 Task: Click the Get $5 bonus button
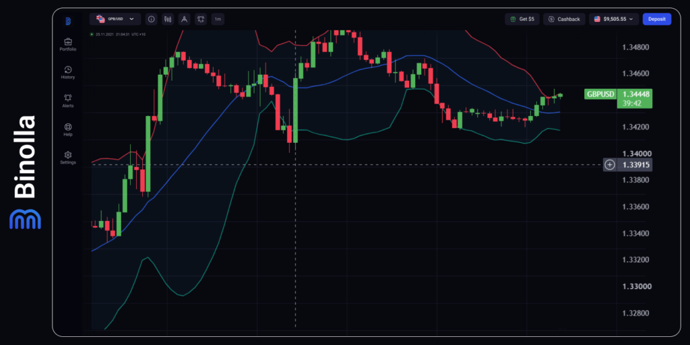point(522,19)
